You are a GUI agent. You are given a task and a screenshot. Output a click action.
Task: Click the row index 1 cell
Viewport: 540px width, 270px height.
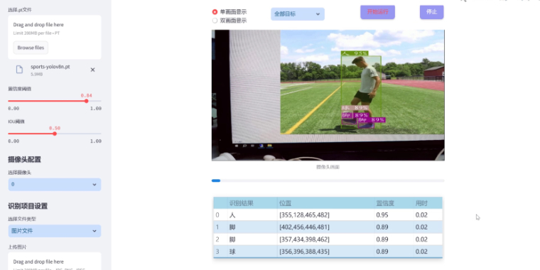220,227
